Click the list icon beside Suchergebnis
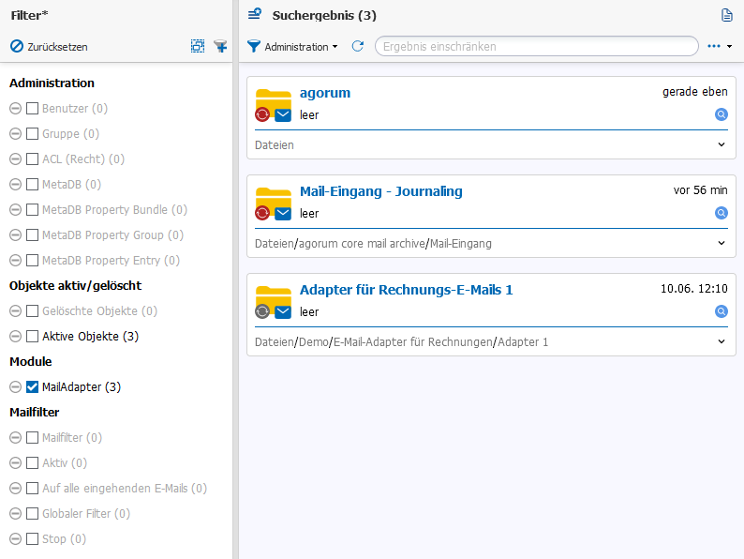This screenshot has width=744, height=559. coord(255,14)
